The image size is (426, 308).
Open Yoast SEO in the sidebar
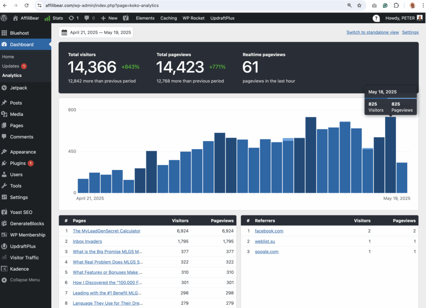[x=25, y=212]
